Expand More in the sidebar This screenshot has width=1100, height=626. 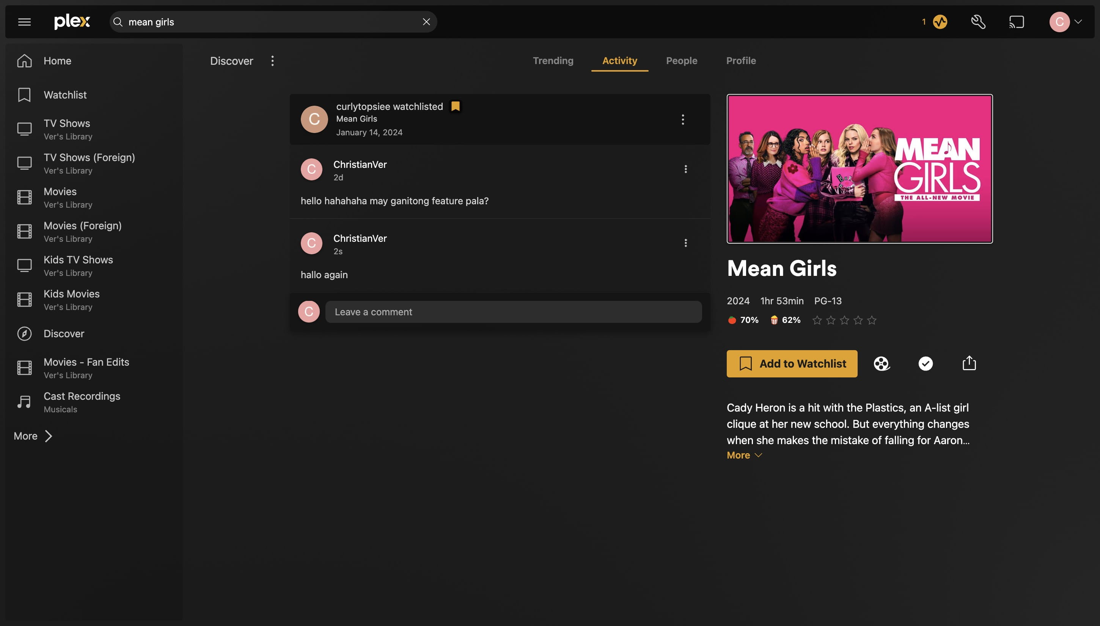[x=33, y=436]
